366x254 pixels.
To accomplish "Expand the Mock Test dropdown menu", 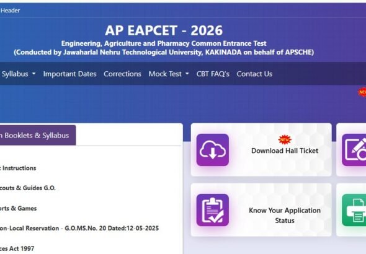I will point(169,74).
